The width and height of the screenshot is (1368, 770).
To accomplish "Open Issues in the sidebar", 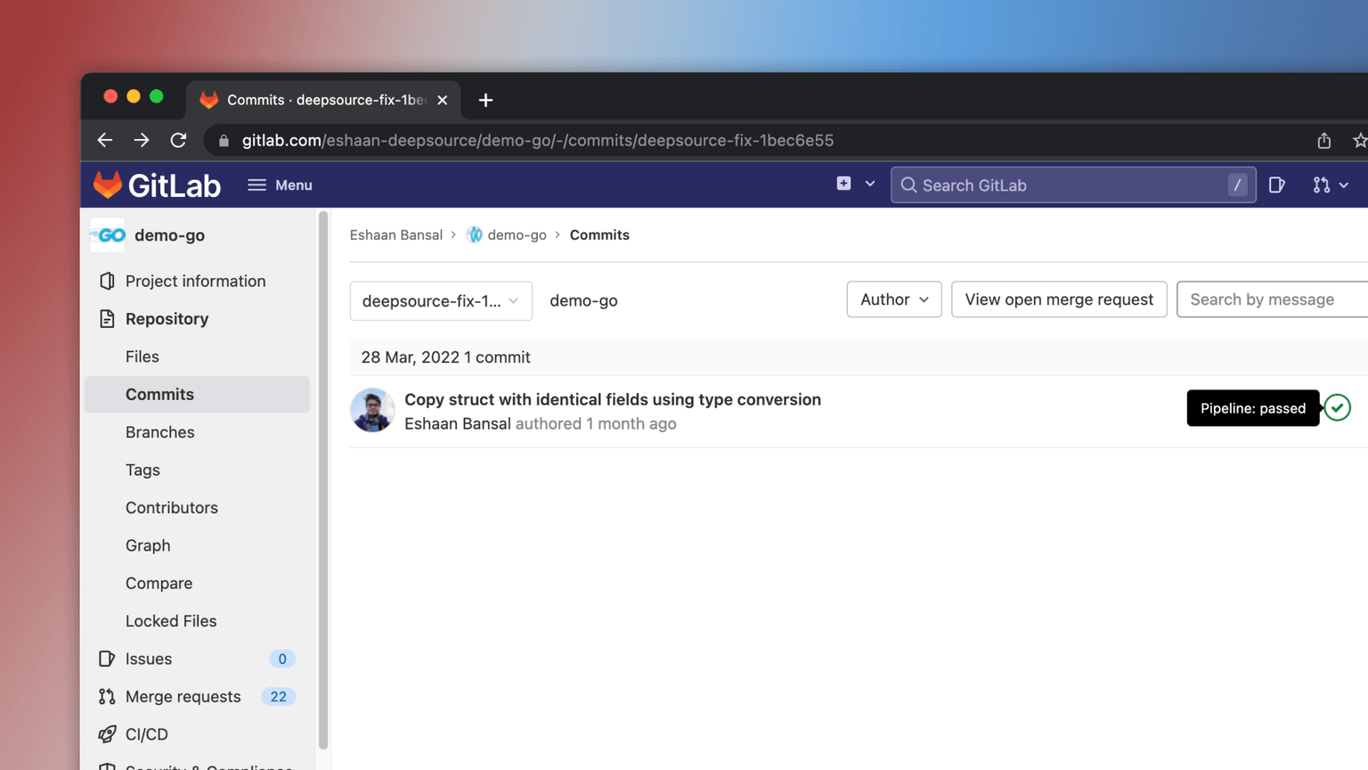I will (x=149, y=659).
